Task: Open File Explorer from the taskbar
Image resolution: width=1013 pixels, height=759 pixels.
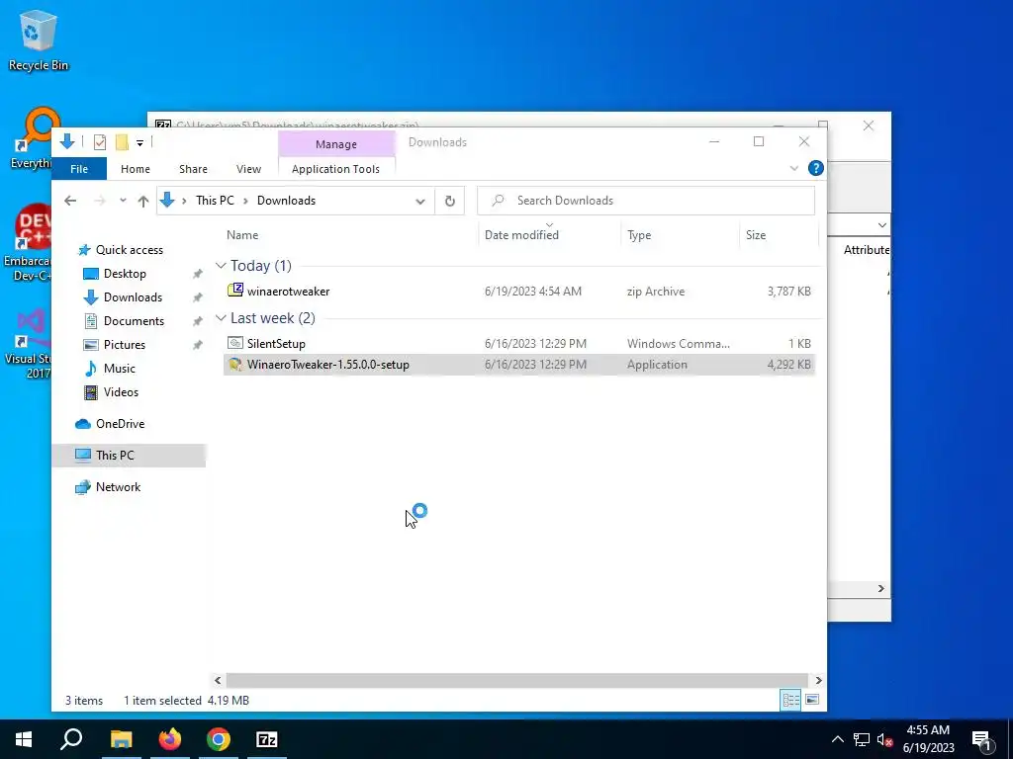Action: 121,739
